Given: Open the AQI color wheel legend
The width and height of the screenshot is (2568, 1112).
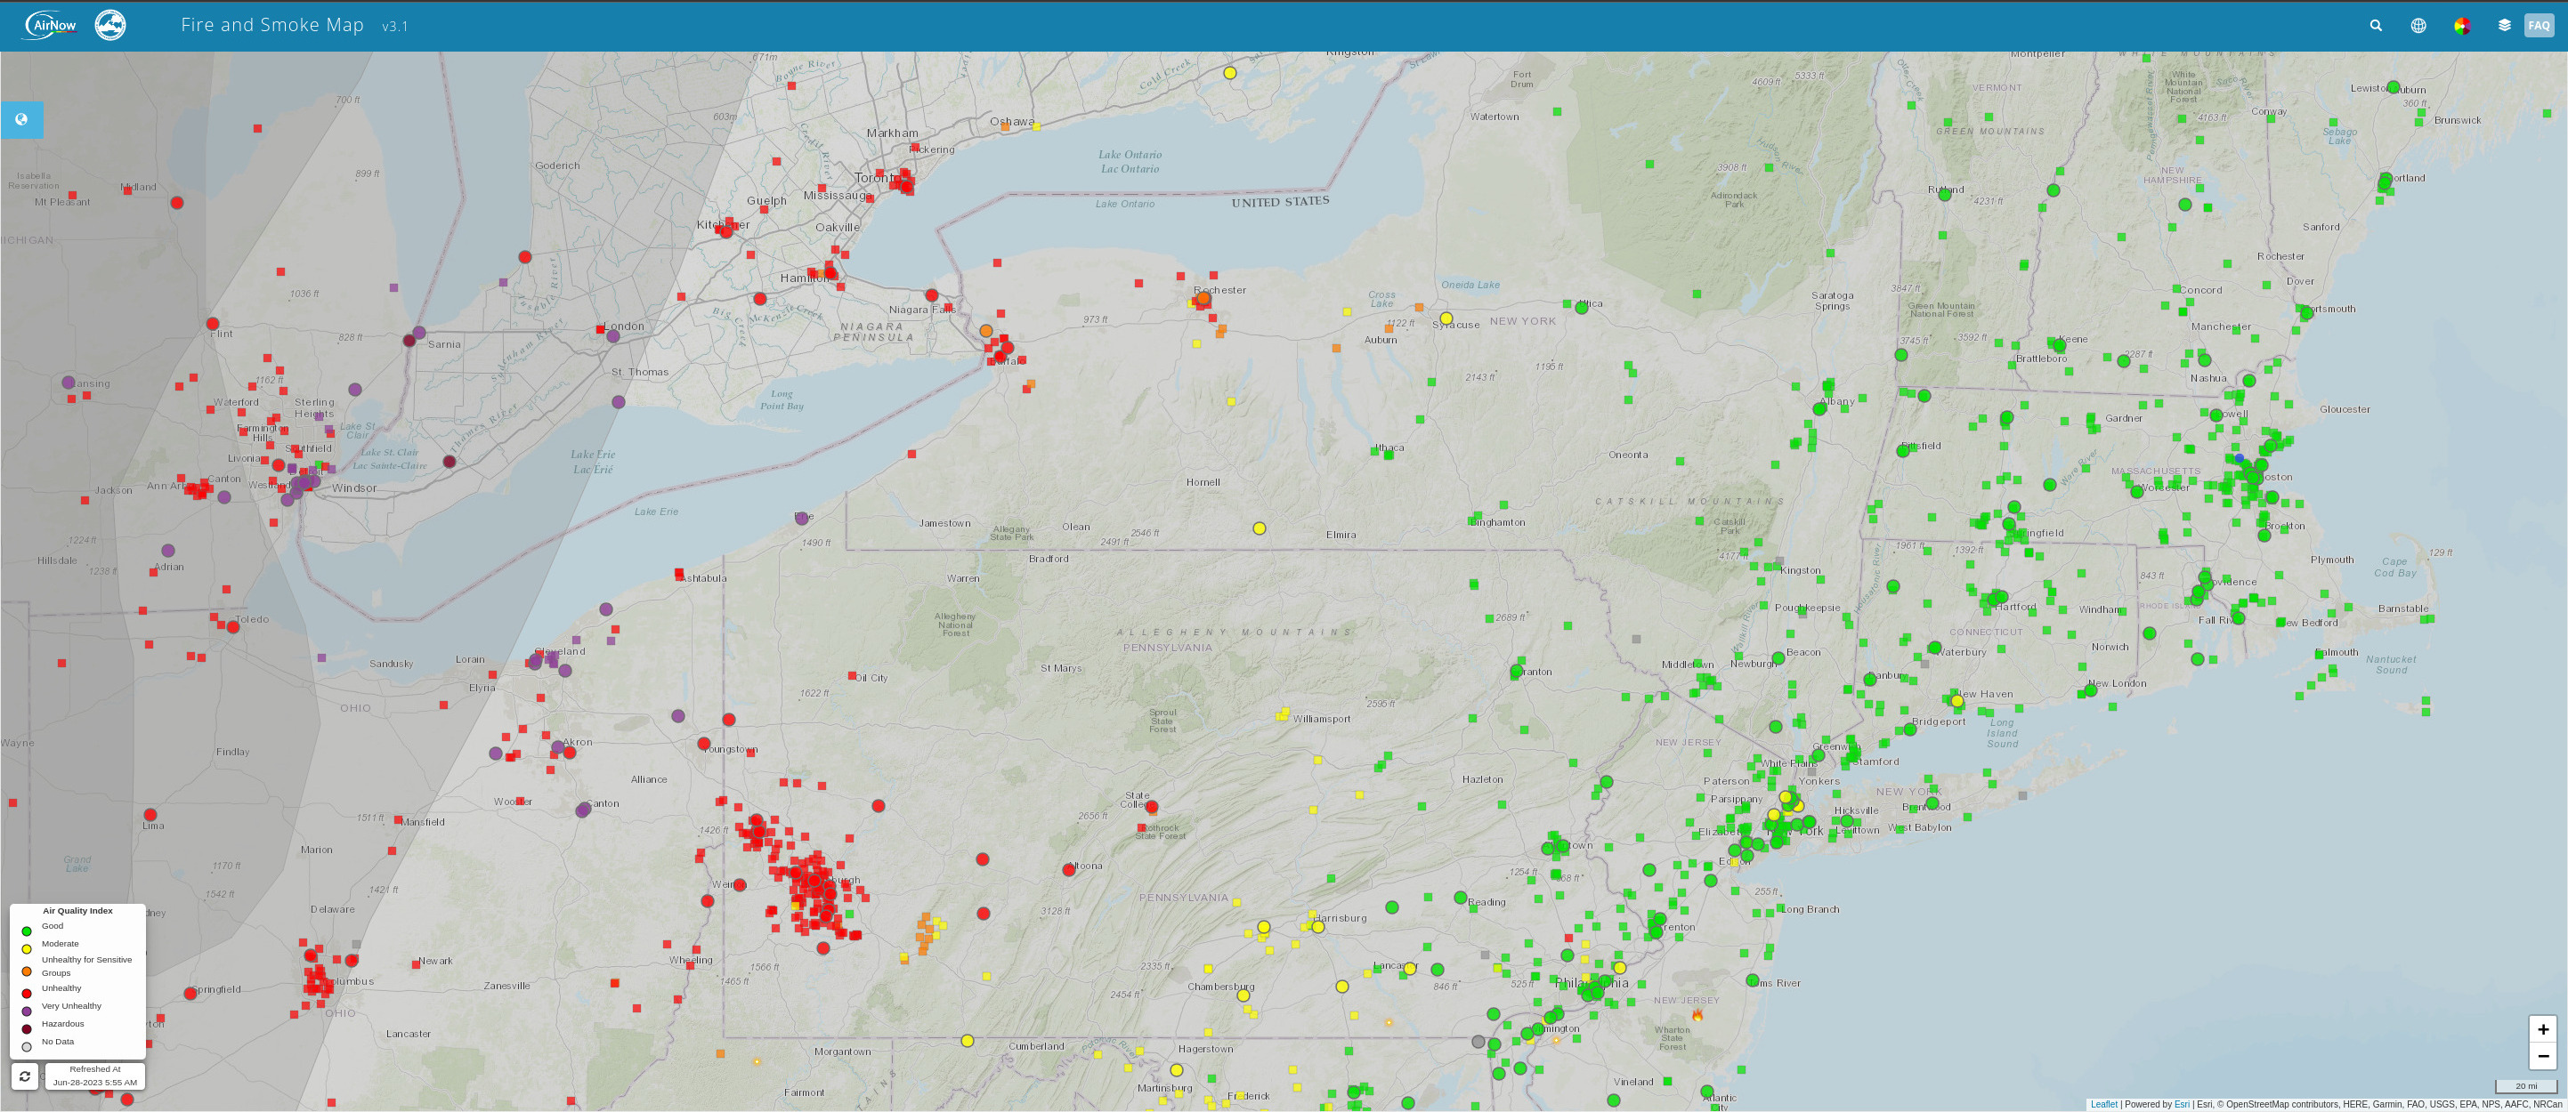Looking at the screenshot, I should (2461, 26).
